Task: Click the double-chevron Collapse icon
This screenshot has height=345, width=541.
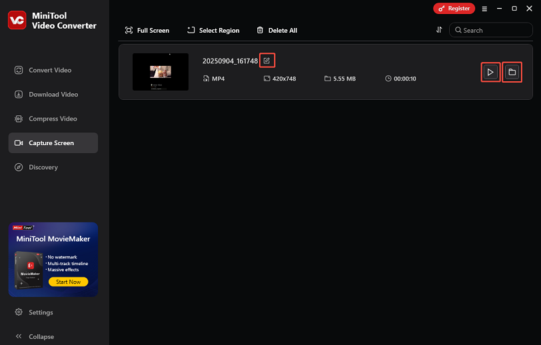Action: tap(19, 336)
